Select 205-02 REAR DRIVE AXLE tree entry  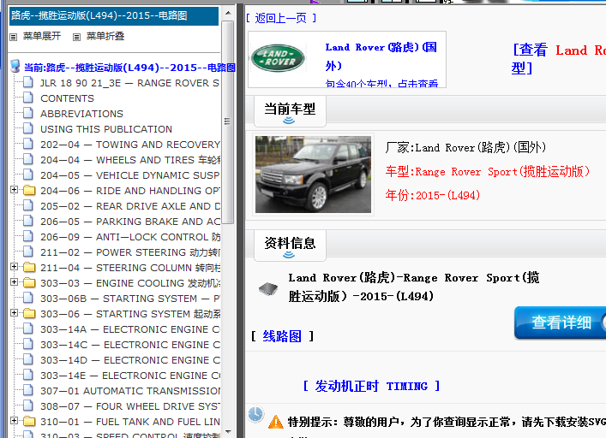tap(130, 206)
